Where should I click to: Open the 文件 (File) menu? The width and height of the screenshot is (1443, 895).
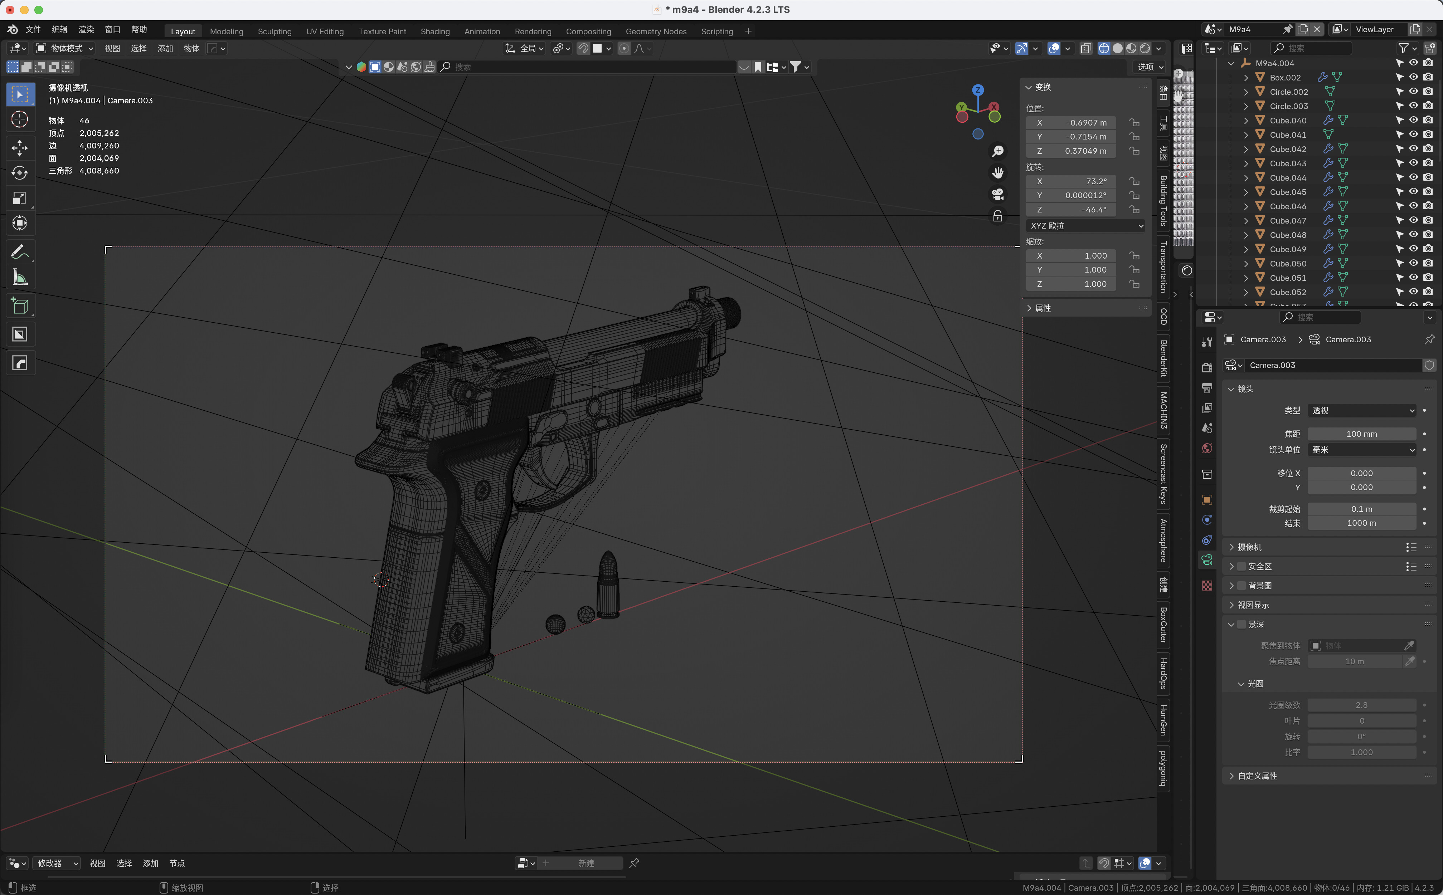pyautogui.click(x=33, y=30)
